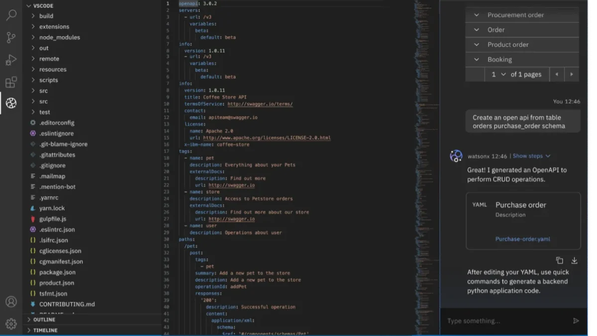Open the .gitattributes file
The height and width of the screenshot is (336, 597).
pyautogui.click(x=57, y=155)
